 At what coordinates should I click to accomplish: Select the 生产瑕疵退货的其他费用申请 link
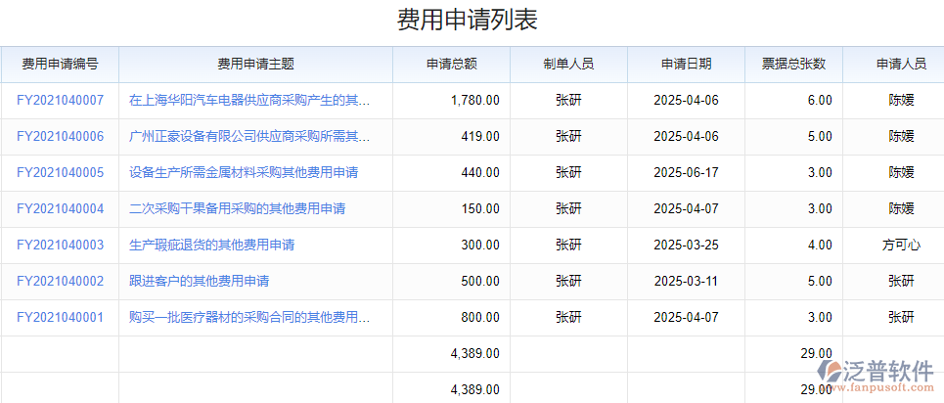(x=212, y=245)
